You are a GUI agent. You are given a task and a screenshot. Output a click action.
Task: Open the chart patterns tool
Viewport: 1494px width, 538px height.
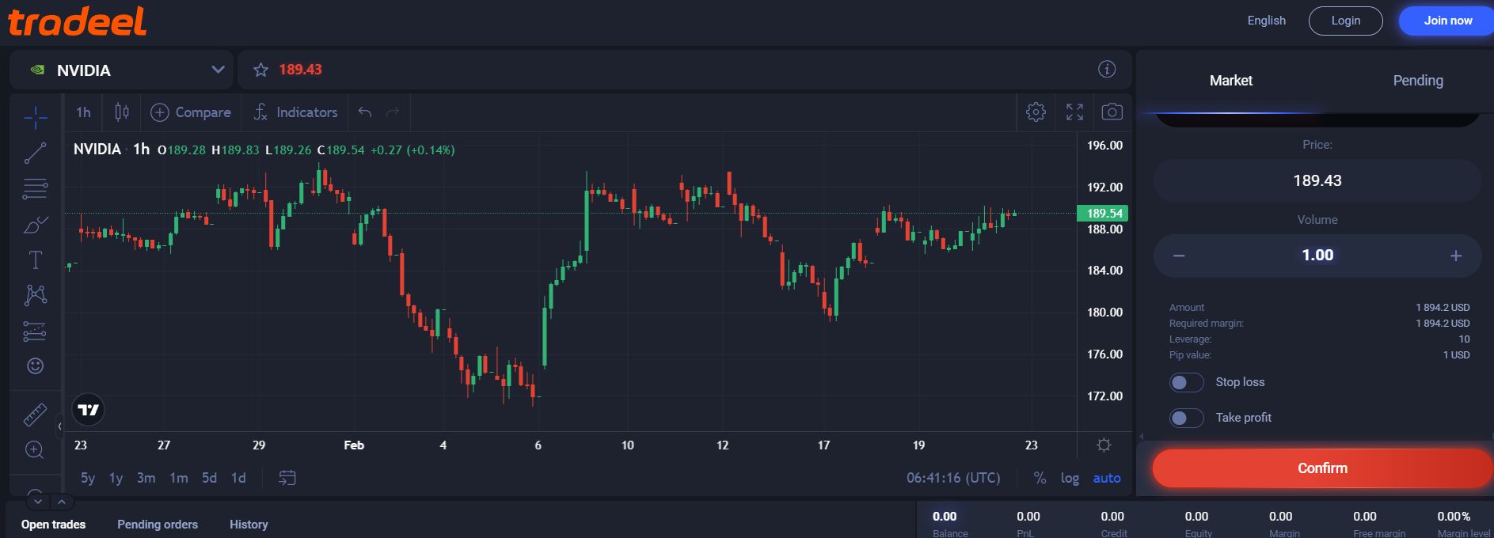tap(35, 295)
